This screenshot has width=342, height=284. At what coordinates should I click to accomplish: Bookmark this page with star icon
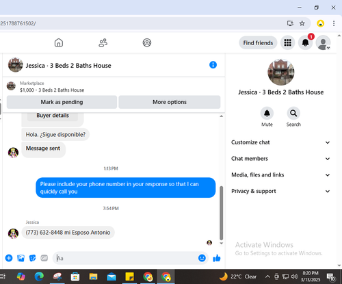[302, 23]
